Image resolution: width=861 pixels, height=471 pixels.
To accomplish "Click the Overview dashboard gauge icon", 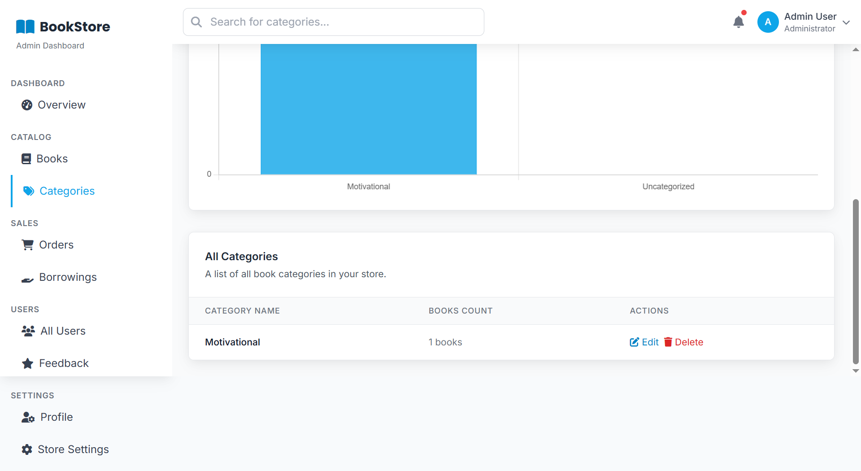I will pos(27,105).
